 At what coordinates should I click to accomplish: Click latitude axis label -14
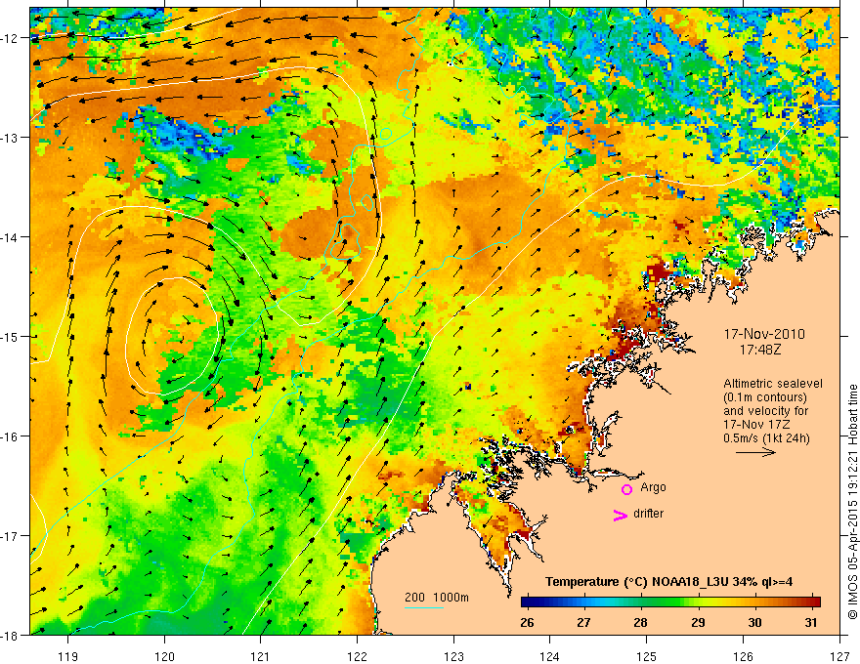click(11, 237)
